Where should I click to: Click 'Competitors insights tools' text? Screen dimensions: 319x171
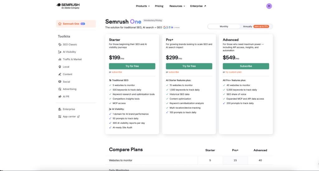pyautogui.click(x=126, y=99)
